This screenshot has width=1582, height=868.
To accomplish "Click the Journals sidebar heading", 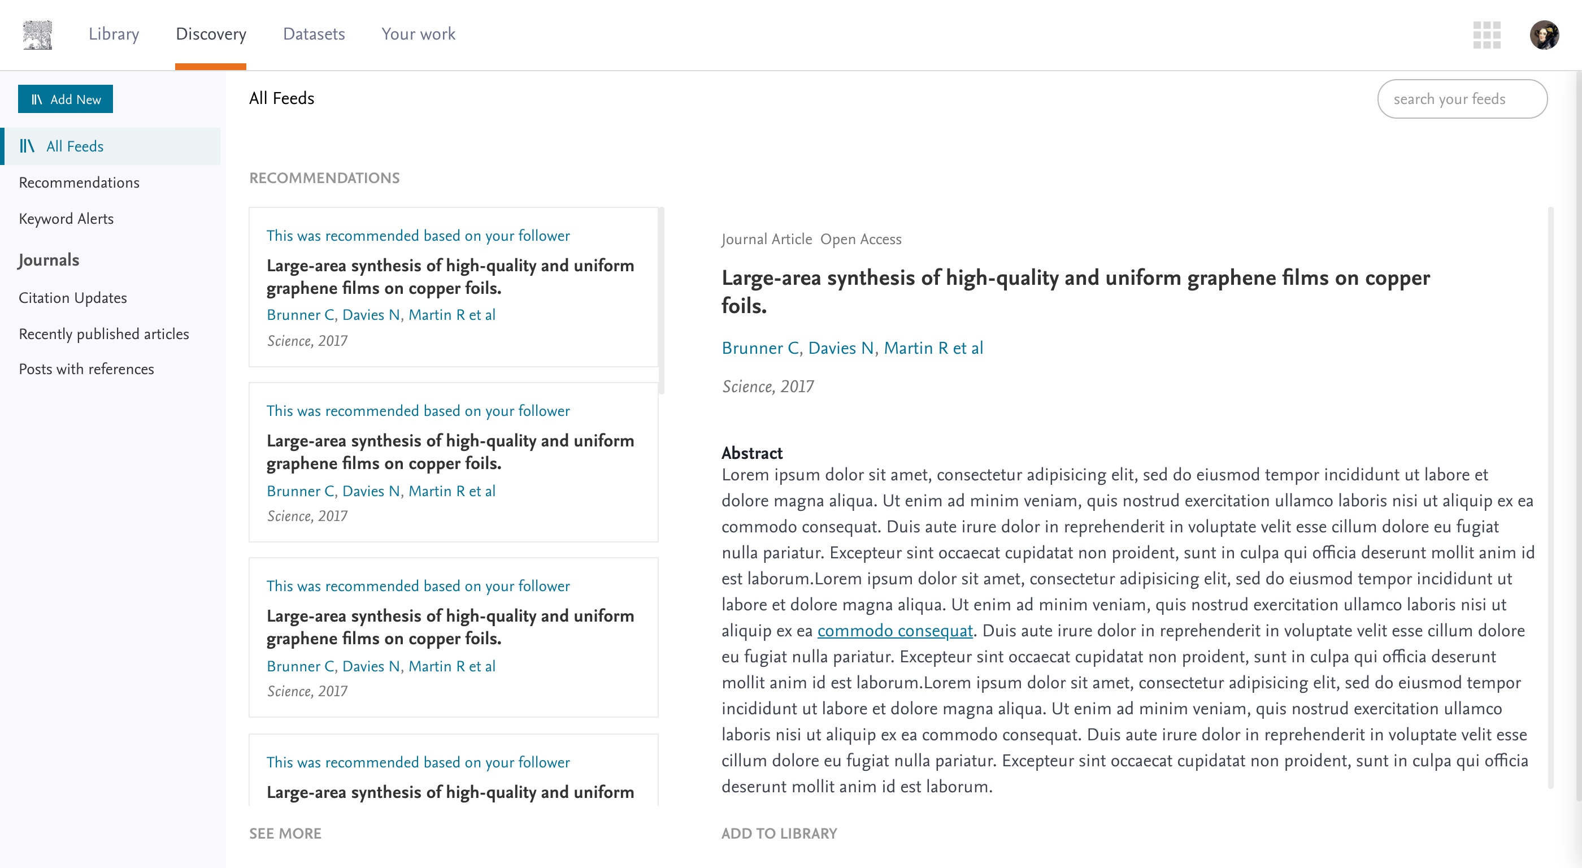I will (49, 260).
